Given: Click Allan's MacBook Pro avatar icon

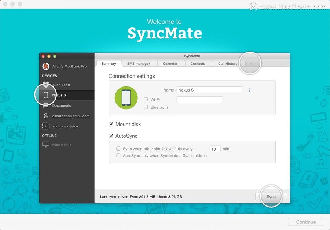Looking at the screenshot, I should coord(46,66).
